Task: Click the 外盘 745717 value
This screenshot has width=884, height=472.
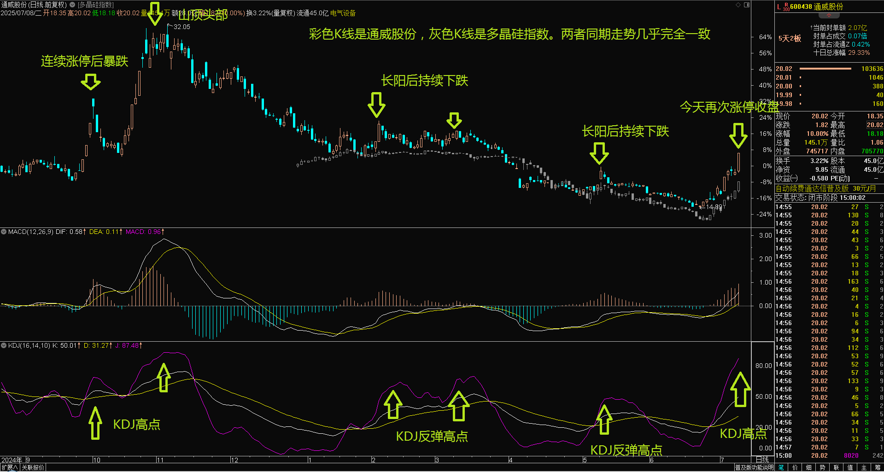Action: [817, 151]
